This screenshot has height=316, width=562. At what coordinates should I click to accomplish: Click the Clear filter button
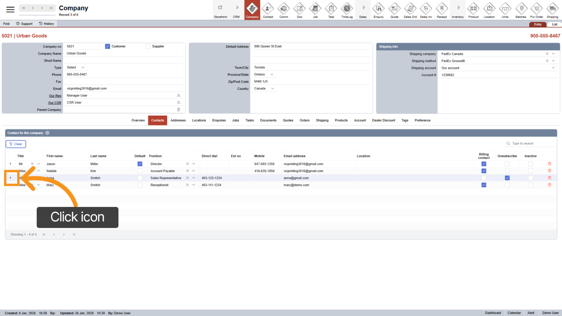coord(16,144)
